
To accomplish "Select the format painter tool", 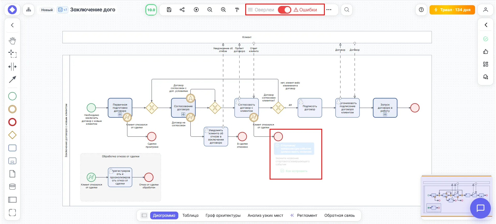I will pyautogui.click(x=237, y=10).
